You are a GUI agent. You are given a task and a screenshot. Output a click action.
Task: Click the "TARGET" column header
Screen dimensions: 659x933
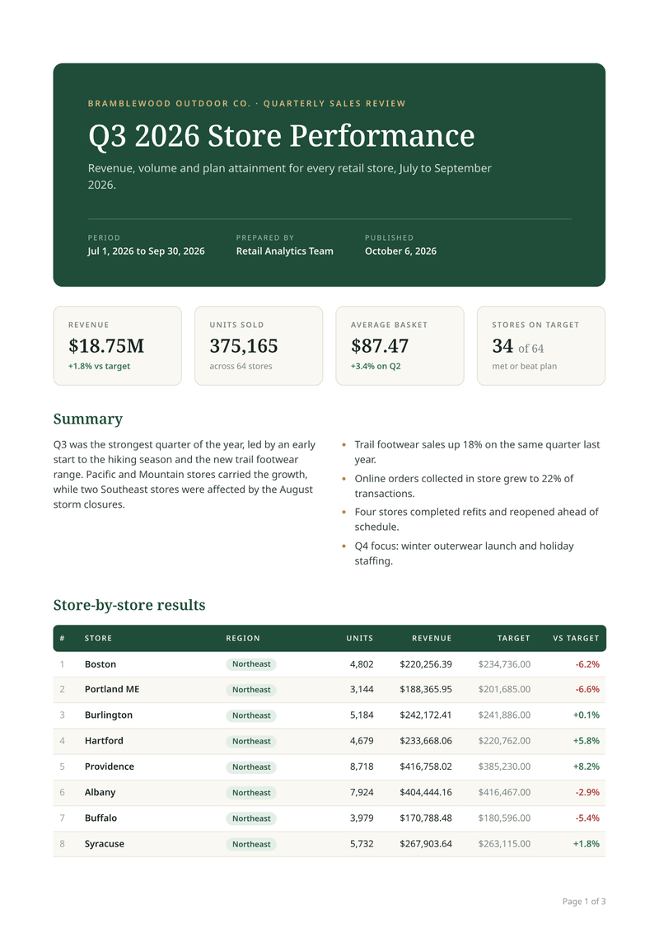[x=514, y=638]
